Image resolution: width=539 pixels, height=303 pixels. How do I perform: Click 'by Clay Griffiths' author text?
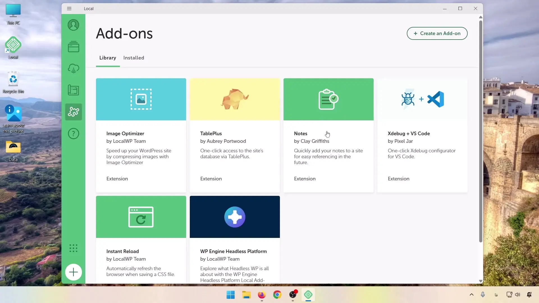pos(312,141)
